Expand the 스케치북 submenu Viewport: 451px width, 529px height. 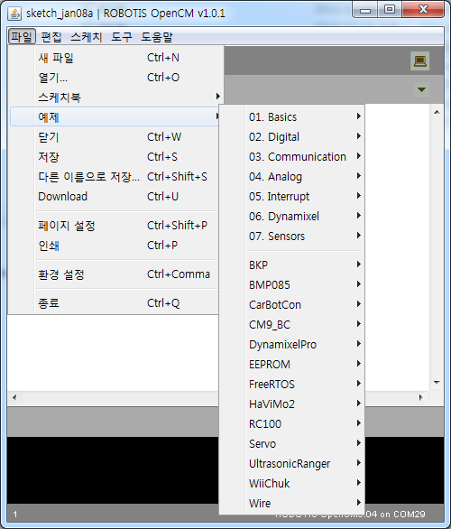(x=115, y=97)
